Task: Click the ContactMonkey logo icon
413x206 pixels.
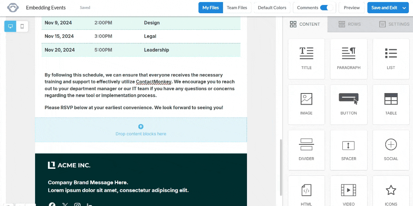Action: click(13, 7)
